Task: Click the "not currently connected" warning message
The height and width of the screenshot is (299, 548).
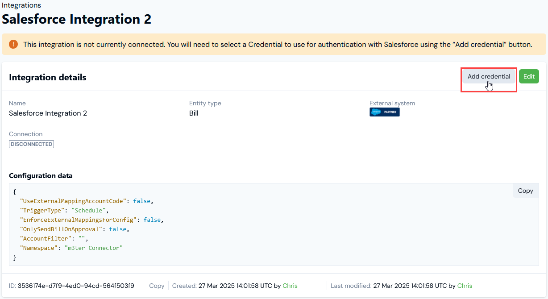Action: coord(278,45)
